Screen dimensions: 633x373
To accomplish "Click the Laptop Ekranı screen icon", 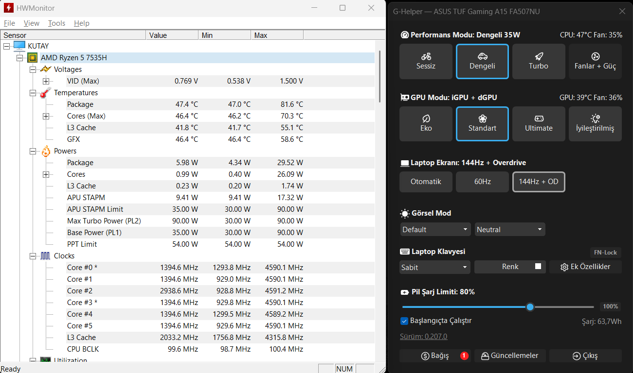I will tap(405, 163).
